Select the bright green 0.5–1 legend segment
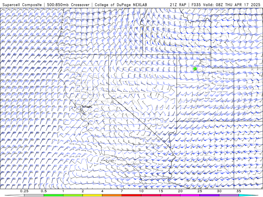263x197 pixels. click(54, 195)
